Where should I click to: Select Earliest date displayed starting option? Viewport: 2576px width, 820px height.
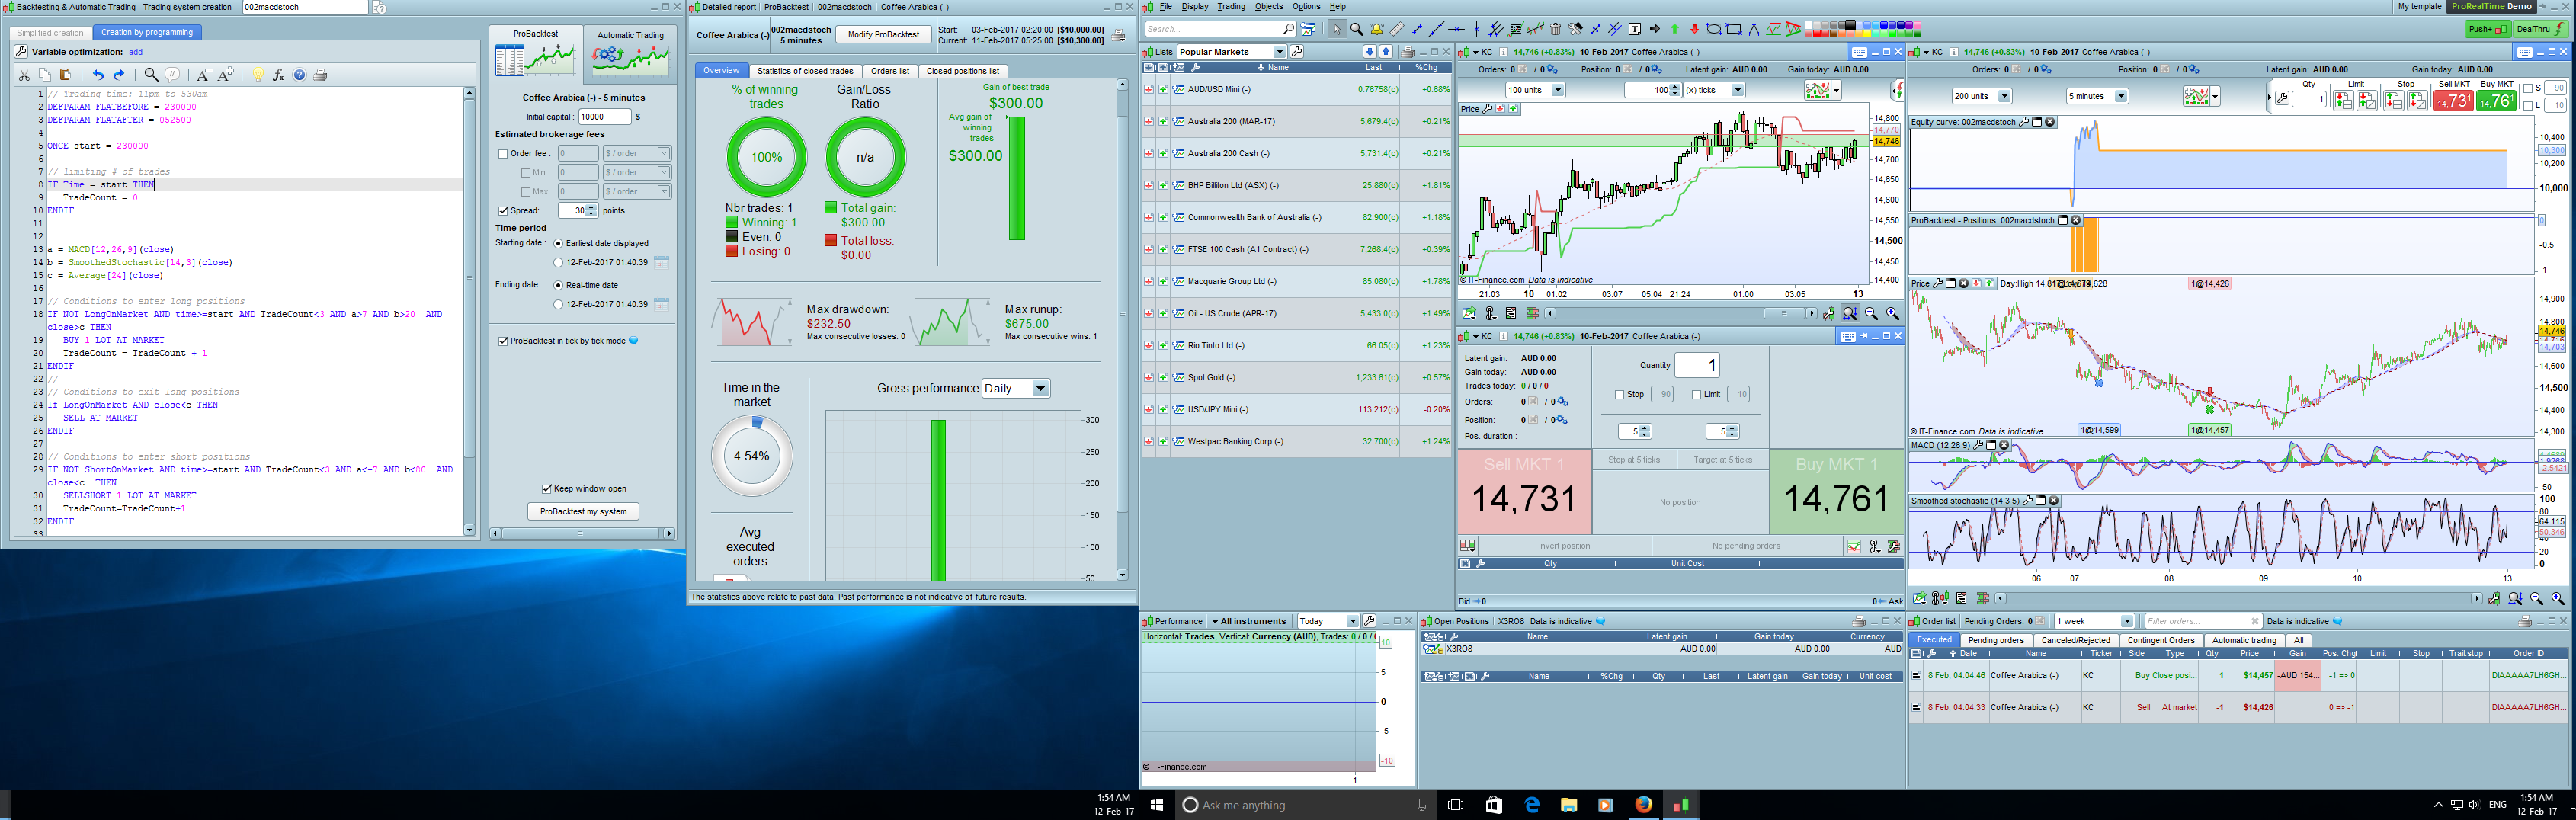pos(558,243)
